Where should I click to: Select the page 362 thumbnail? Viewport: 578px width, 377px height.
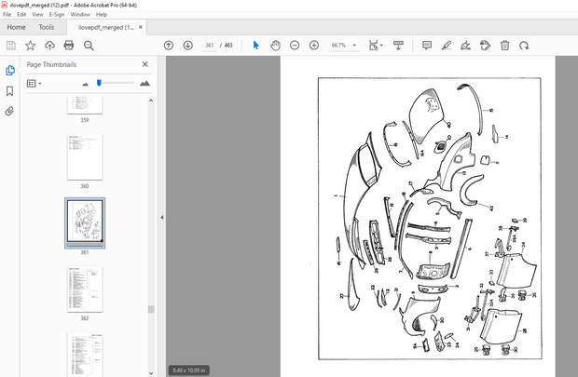click(85, 289)
